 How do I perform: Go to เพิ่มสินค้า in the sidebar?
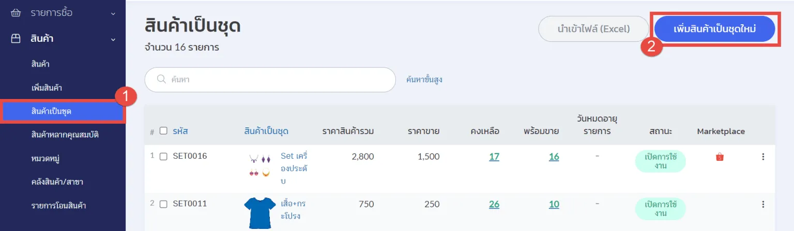coord(47,88)
